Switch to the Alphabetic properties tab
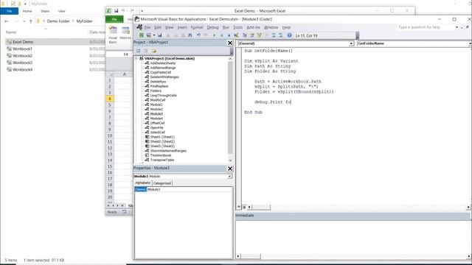472x265 pixels. click(142, 183)
